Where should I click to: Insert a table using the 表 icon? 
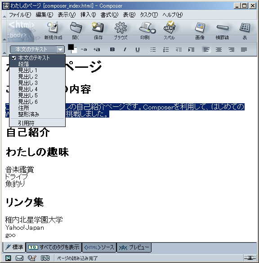pyautogui.click(x=245, y=30)
